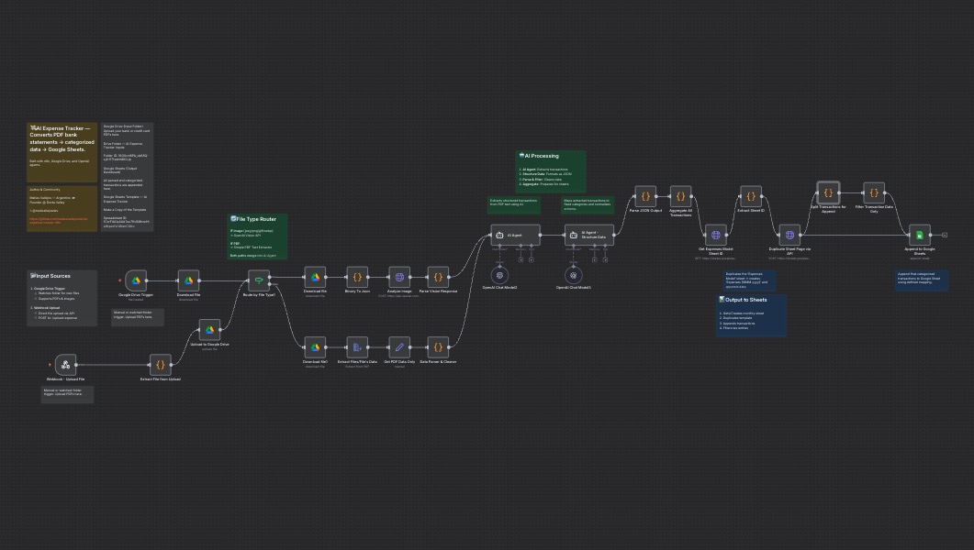
Task: Select the OpenAI Chat Model3 sub-node
Action: pyautogui.click(x=574, y=275)
